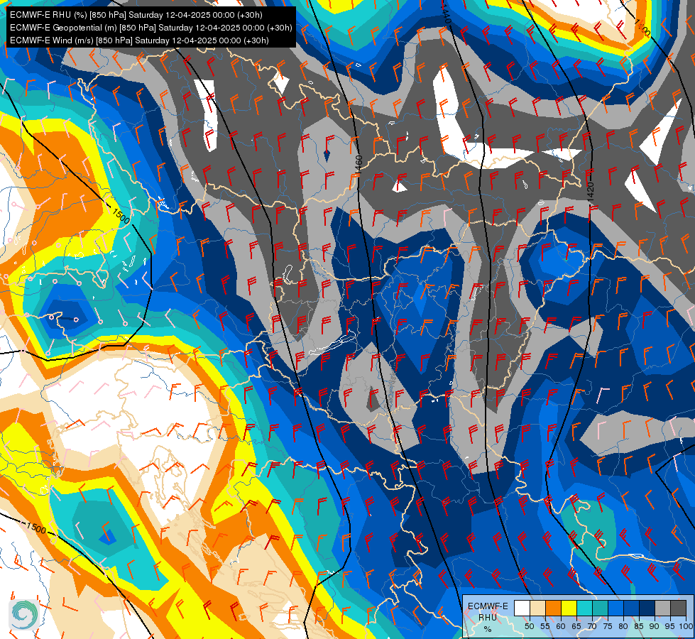Viewport: 695px width, 639px height.
Task: Click legend scale value '100'
Action: coord(686,626)
